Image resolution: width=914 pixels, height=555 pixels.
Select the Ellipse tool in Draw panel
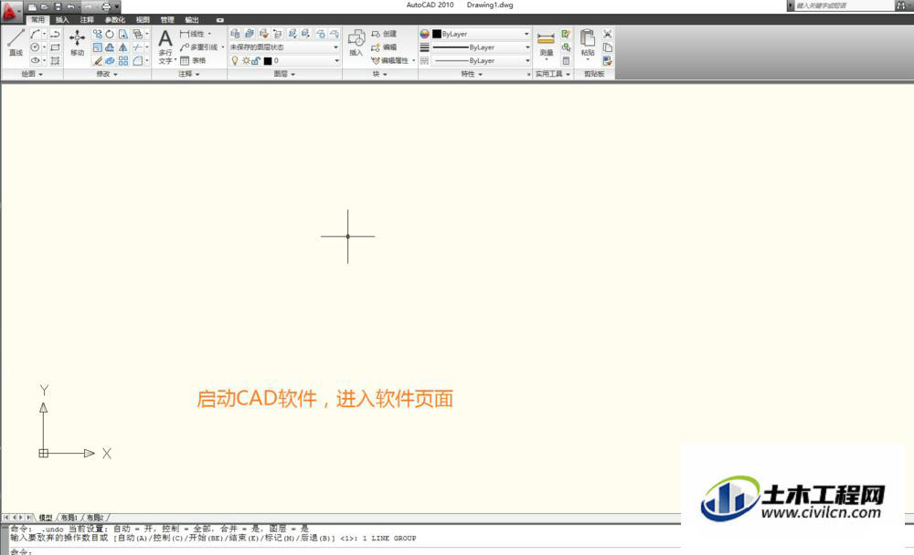35,60
